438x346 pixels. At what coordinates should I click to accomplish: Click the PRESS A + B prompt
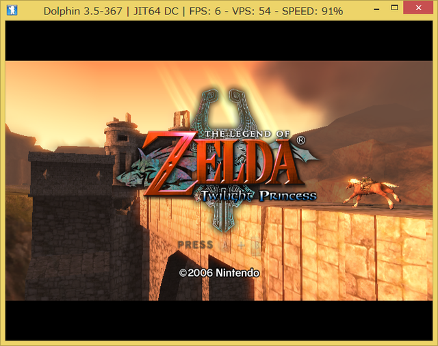[x=219, y=245]
